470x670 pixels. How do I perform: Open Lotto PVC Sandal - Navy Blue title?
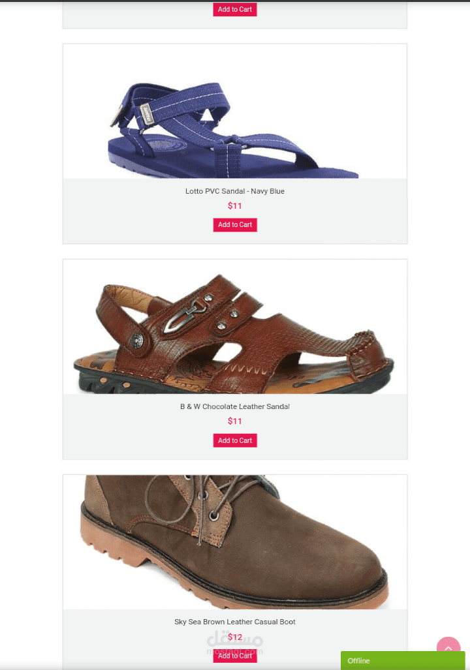point(235,191)
